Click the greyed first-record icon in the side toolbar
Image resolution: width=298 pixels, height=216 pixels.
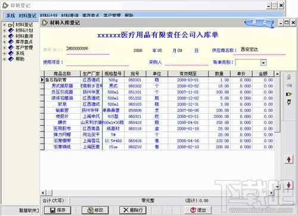(x=289, y=77)
